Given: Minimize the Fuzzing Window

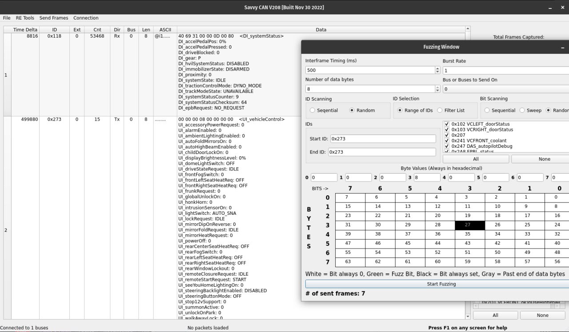Looking at the screenshot, I should tap(563, 47).
